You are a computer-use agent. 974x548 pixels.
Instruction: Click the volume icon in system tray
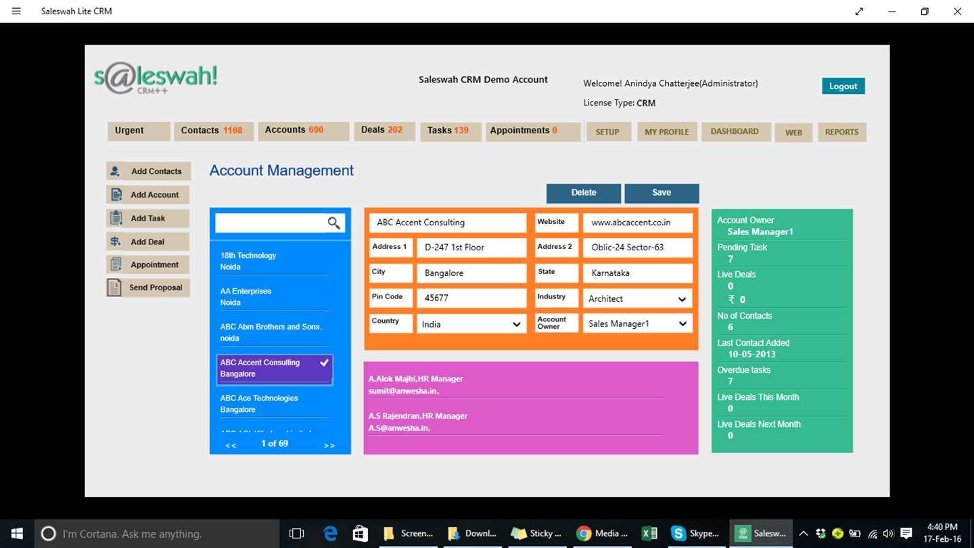(888, 534)
